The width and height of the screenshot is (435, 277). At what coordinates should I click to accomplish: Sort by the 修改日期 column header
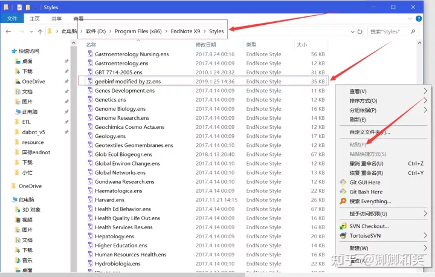click(x=205, y=45)
